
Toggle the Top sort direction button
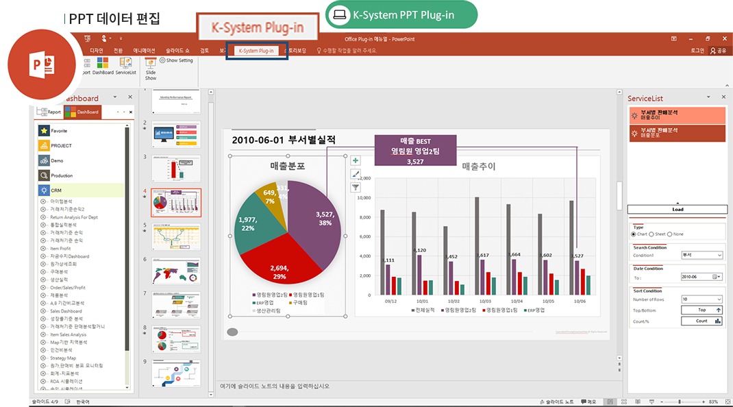coord(701,310)
